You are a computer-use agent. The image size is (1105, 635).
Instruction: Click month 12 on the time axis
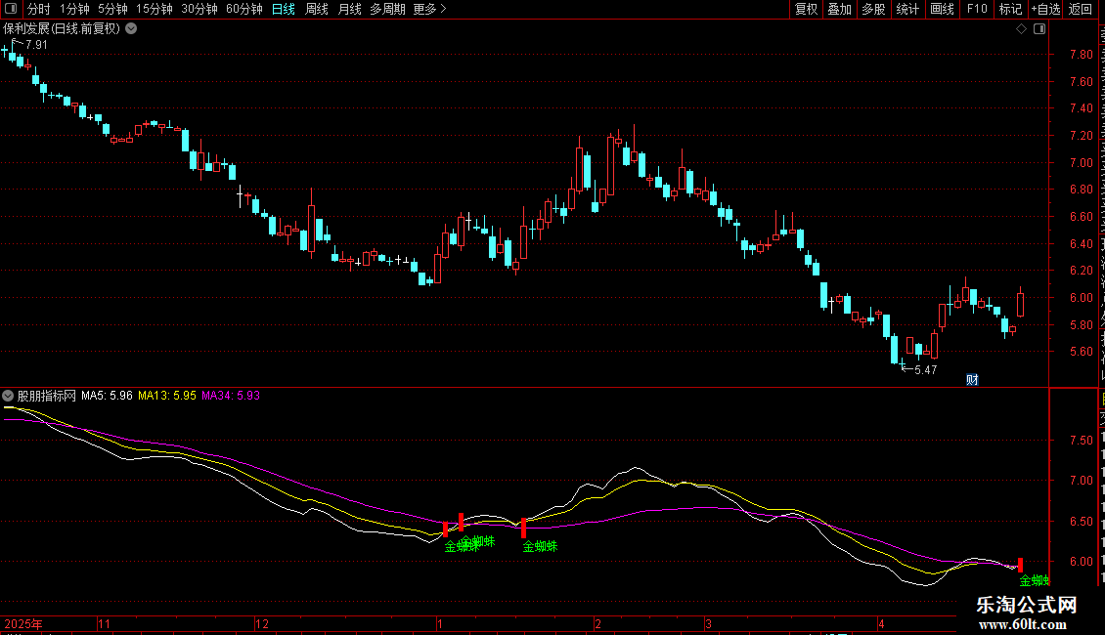click(x=262, y=623)
